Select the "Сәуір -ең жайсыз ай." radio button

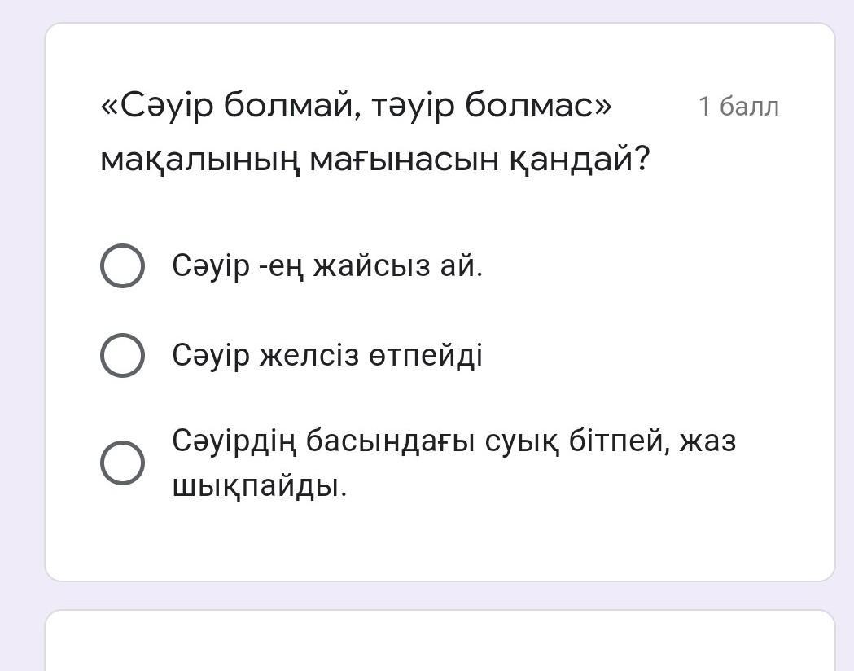(x=122, y=266)
